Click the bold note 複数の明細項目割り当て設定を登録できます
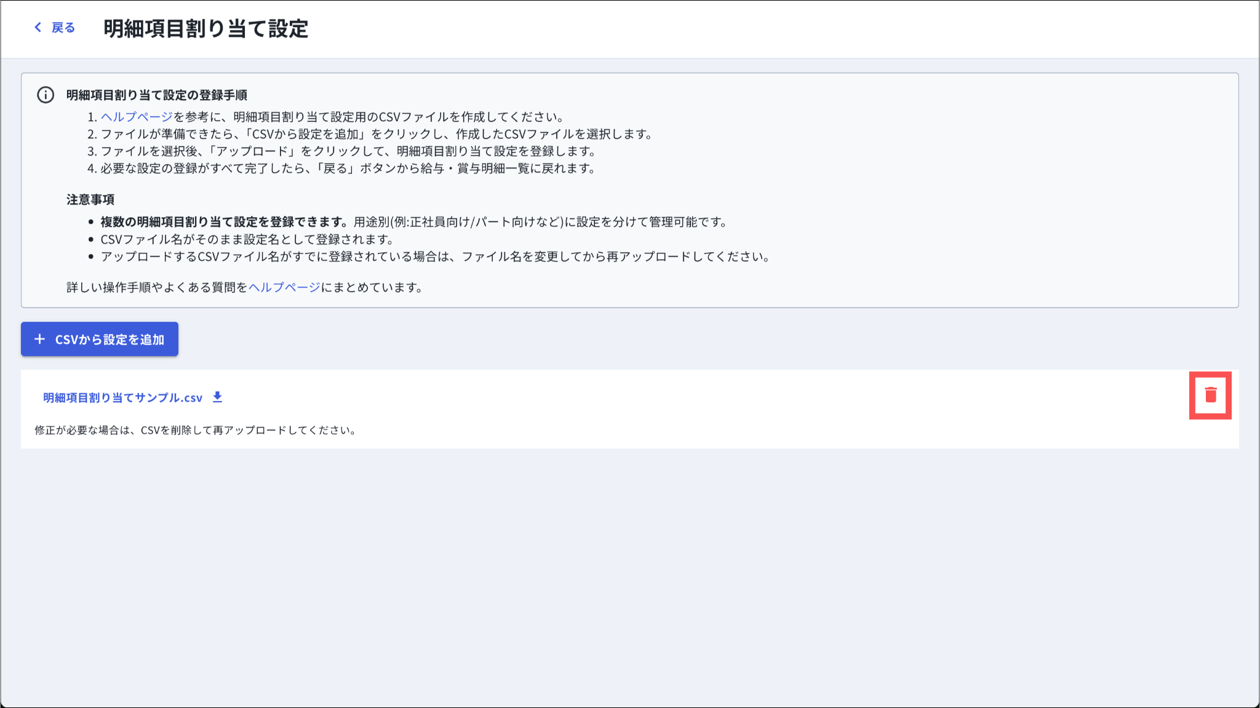 click(x=225, y=222)
